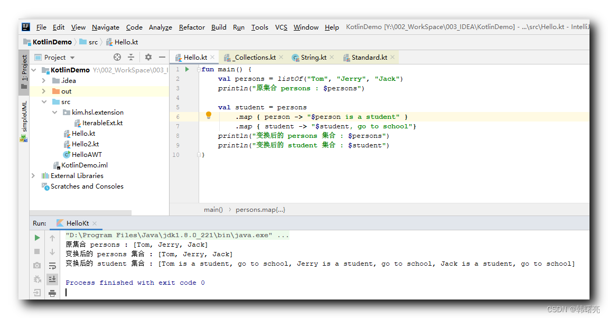Open the Help menu
The height and width of the screenshot is (318, 608).
coord(332,27)
